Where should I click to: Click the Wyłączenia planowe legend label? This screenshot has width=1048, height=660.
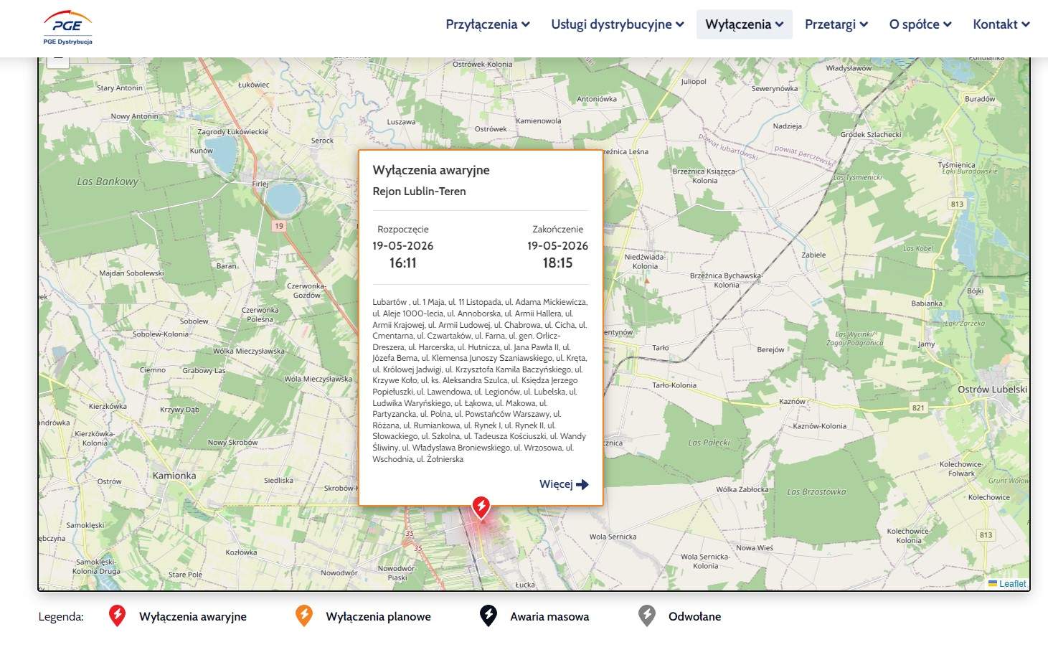pos(378,616)
